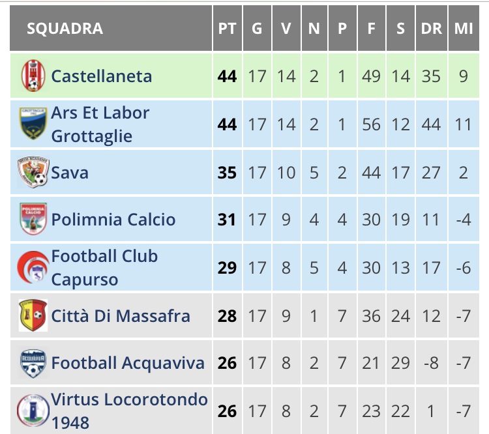Open the Sava team page link
The height and width of the screenshot is (434, 489).
click(70, 173)
